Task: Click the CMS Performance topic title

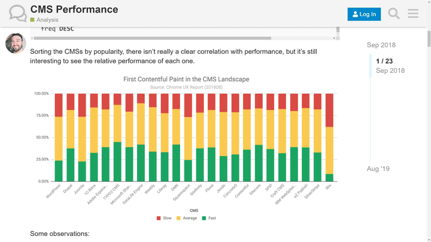Action: pyautogui.click(x=74, y=10)
